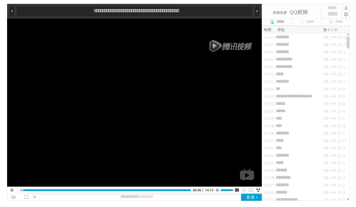Click the date cell 08-09 21:16
Image resolution: width=356 pixels, height=207 pixels.
(x=334, y=126)
